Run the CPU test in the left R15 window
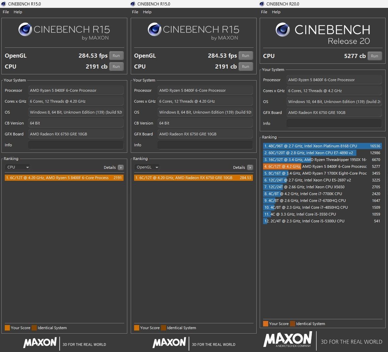The width and height of the screenshot is (388, 352). pos(116,67)
